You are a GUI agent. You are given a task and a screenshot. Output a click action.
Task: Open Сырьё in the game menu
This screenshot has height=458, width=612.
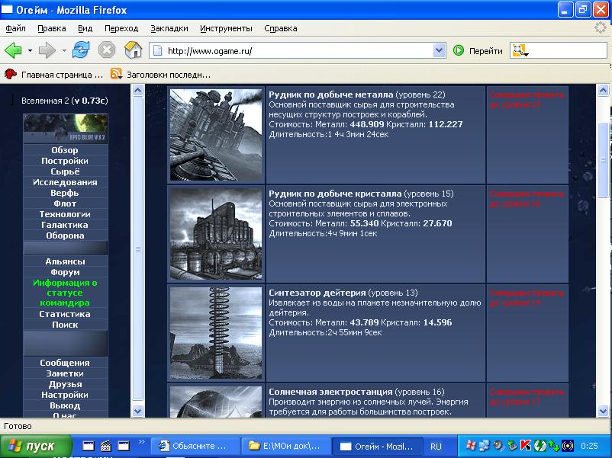(65, 171)
